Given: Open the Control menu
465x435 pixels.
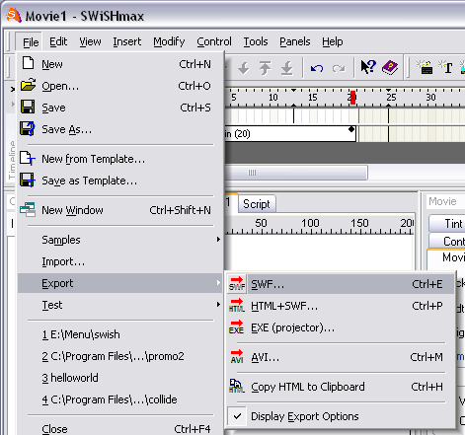Looking at the screenshot, I should (x=214, y=41).
